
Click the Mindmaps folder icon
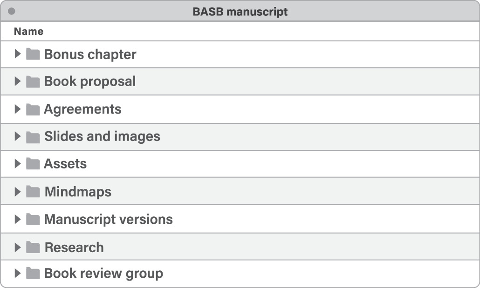pyautogui.click(x=33, y=192)
